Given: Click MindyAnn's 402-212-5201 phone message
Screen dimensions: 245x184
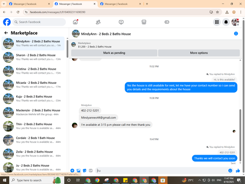Looking at the screenshot, I should [90, 110].
